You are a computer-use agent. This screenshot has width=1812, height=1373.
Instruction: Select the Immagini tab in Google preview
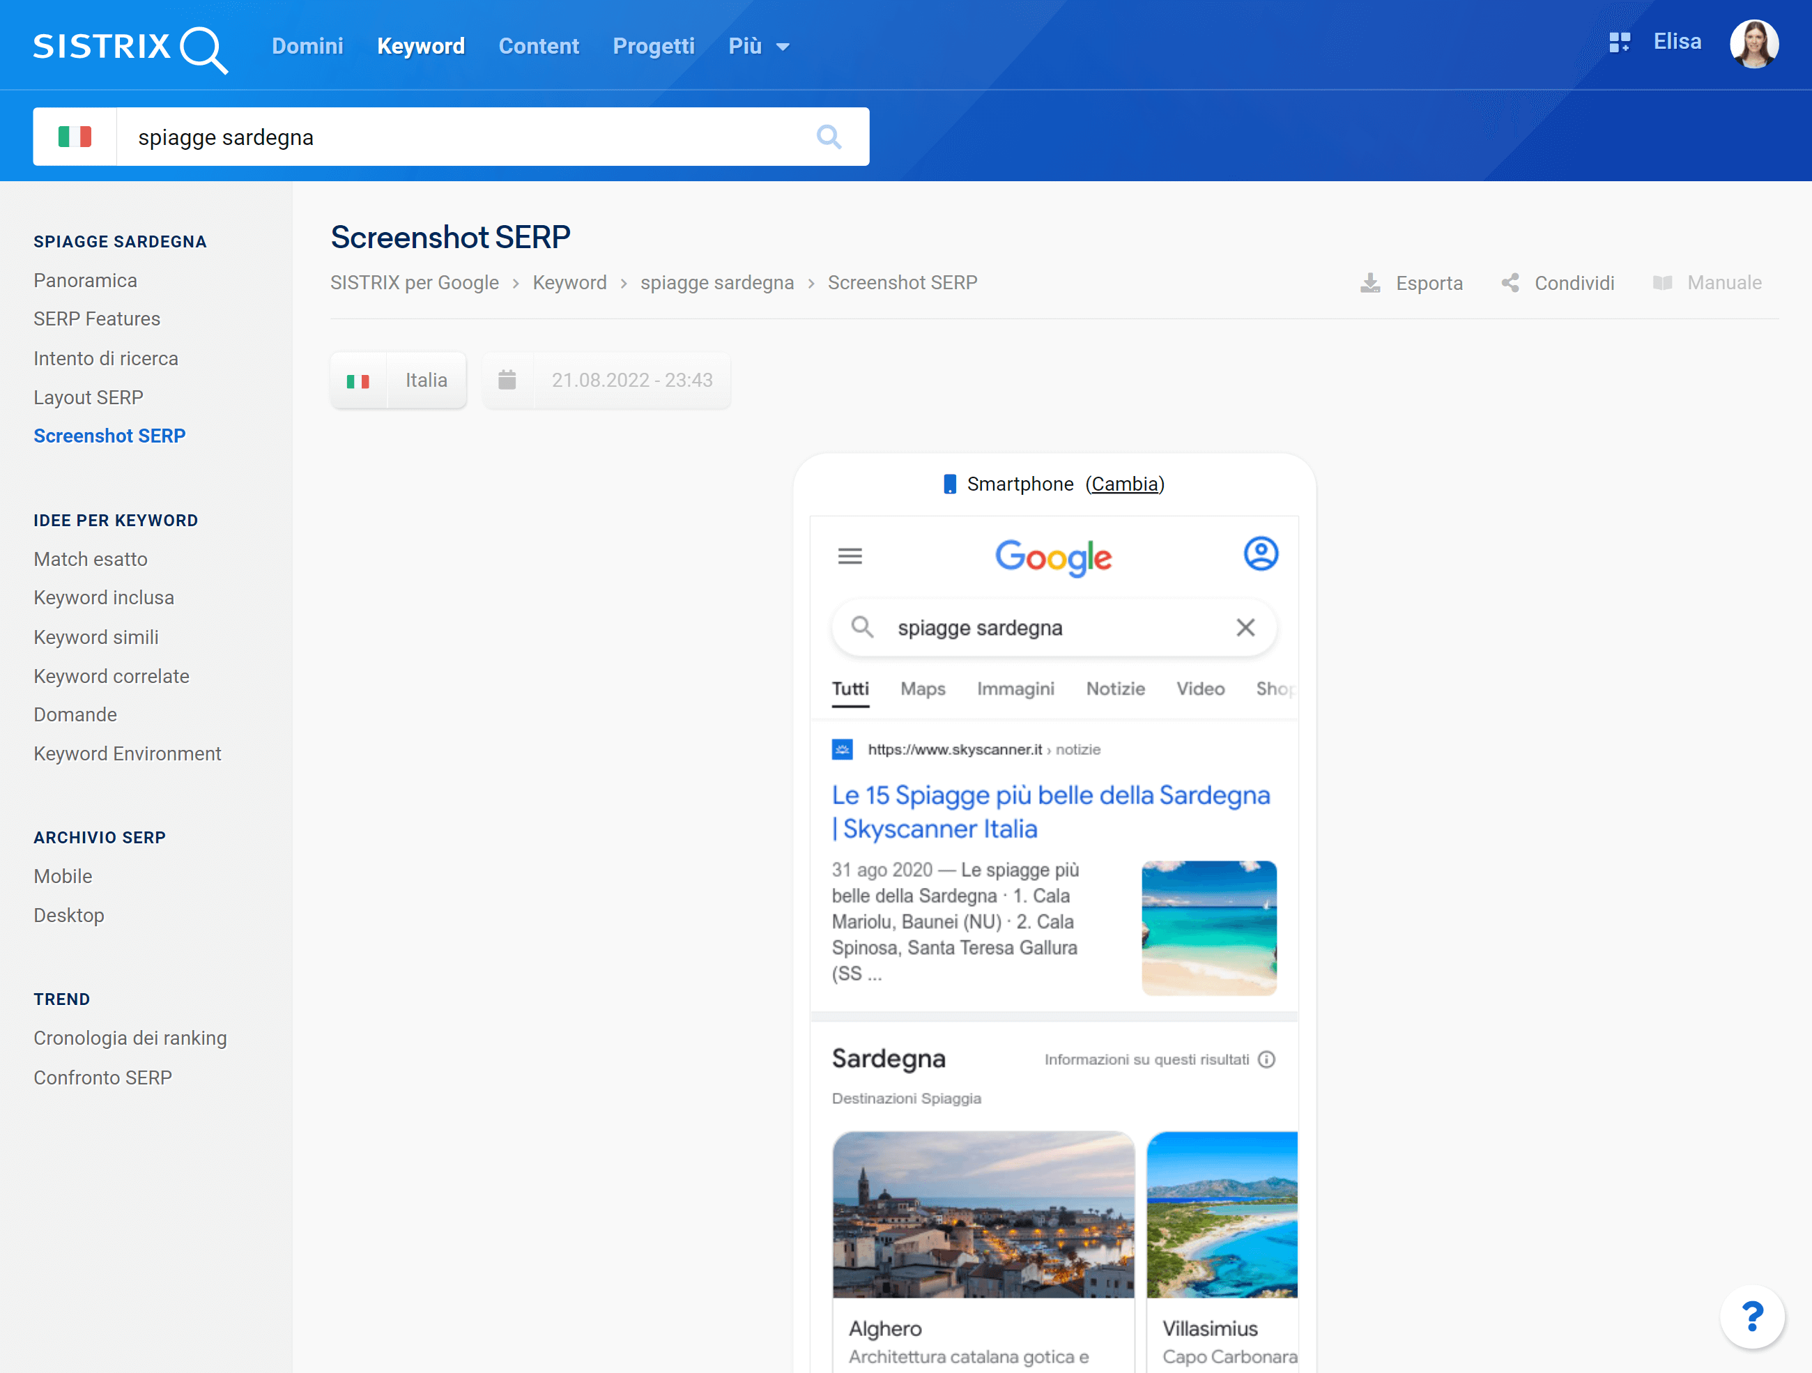tap(1016, 689)
